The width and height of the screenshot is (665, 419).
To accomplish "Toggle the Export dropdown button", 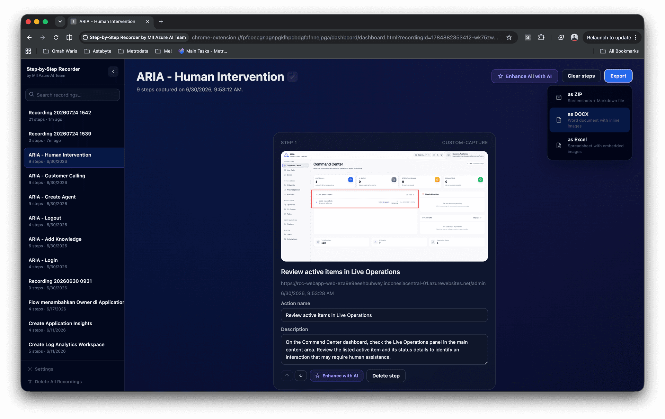I will [618, 76].
